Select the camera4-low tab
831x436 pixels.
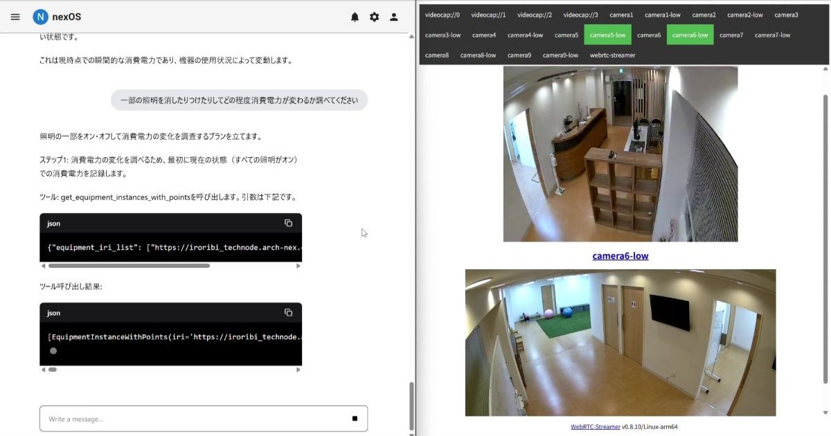[x=525, y=35]
